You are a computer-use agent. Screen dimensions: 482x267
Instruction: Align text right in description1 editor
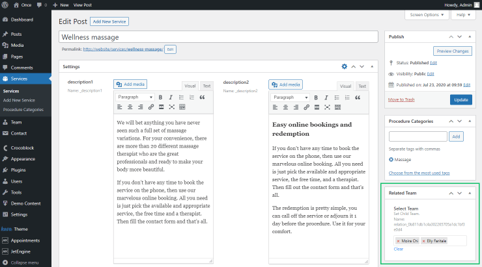tap(141, 107)
